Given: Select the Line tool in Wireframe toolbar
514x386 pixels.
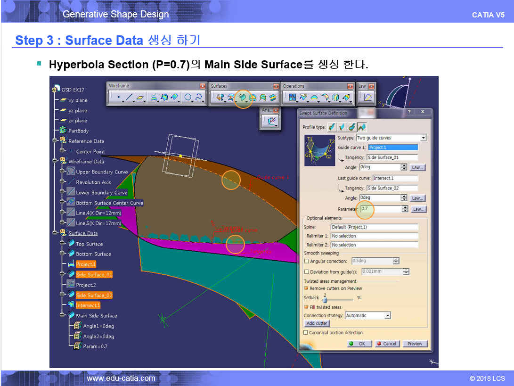Looking at the screenshot, I should [129, 98].
